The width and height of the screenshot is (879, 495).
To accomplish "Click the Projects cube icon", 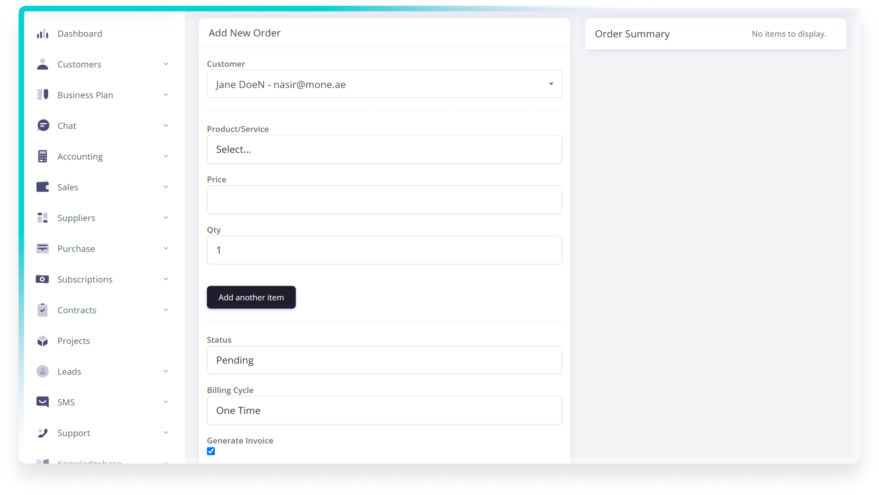I will [43, 341].
